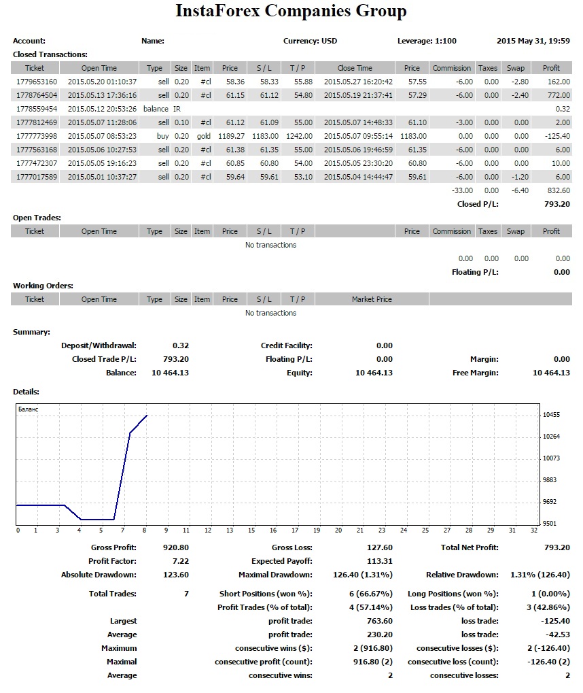Click the Commission header in Closed Transactions

[451, 68]
